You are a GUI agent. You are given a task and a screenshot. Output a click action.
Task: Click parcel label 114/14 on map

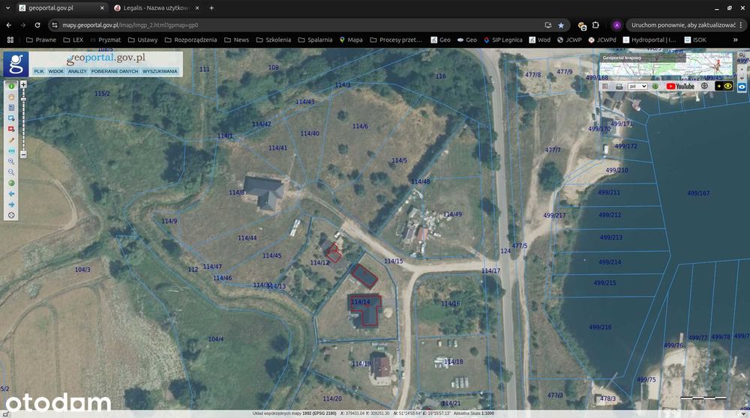360,302
